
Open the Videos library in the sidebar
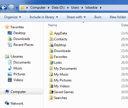pos(18,80)
